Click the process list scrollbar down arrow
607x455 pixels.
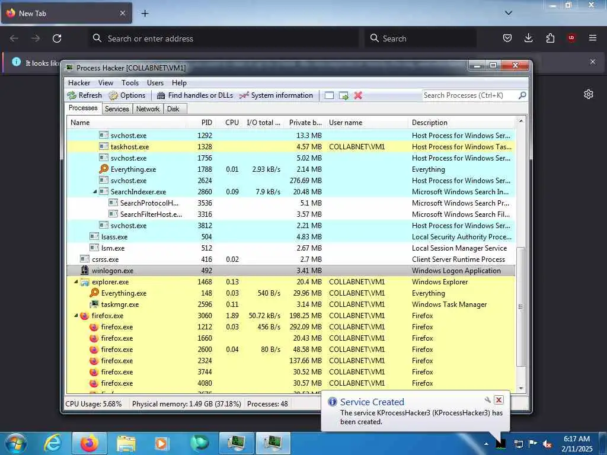tap(520, 388)
